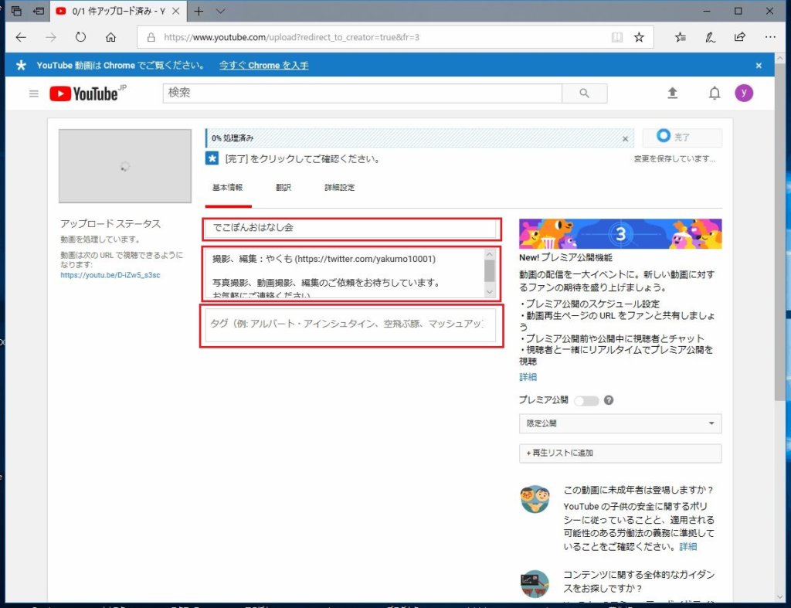This screenshot has width=791, height=608.
Task: Click the browser refresh icon
Action: coord(80,37)
